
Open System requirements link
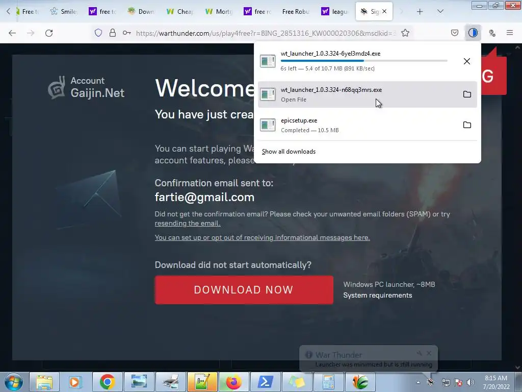(x=378, y=296)
